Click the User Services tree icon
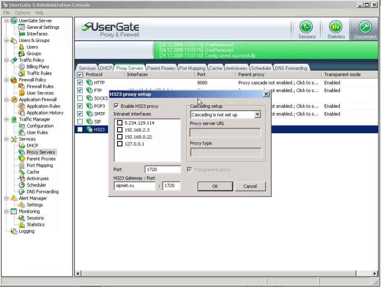 pyautogui.click(x=22, y=93)
